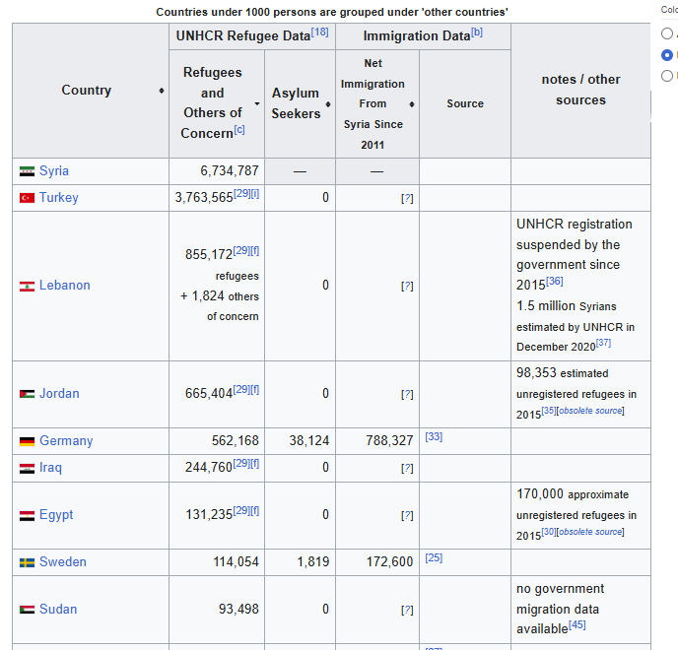The height and width of the screenshot is (650, 678).
Task: Click the Lebanon flag icon
Action: point(27,287)
